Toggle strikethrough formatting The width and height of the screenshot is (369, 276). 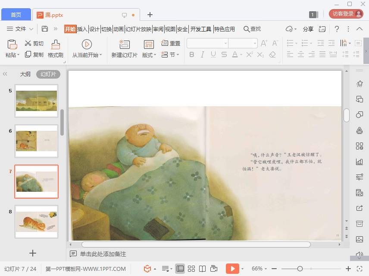[224, 55]
